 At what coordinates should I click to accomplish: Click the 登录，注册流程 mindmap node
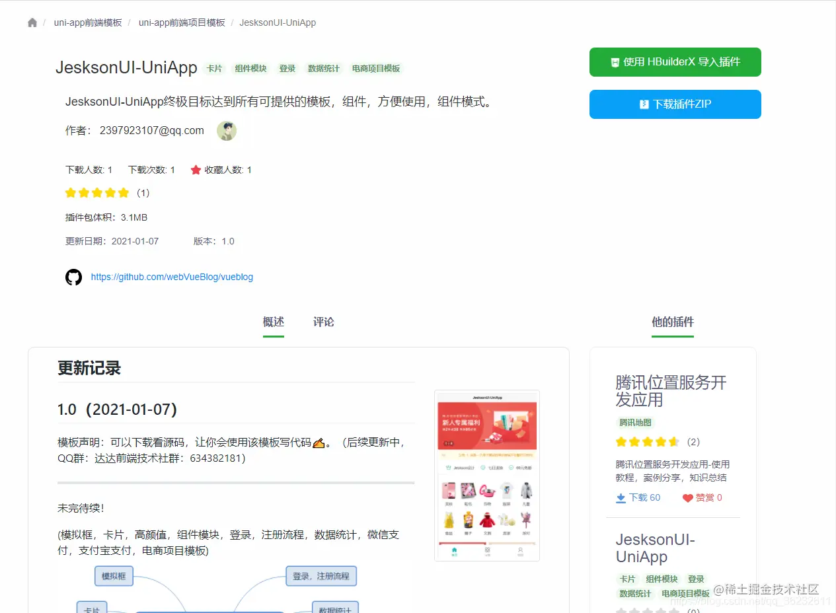[321, 576]
